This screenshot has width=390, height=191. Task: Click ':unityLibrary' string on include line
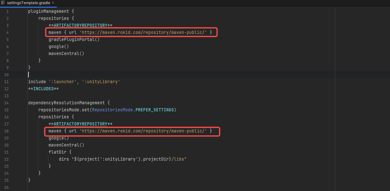(101, 82)
